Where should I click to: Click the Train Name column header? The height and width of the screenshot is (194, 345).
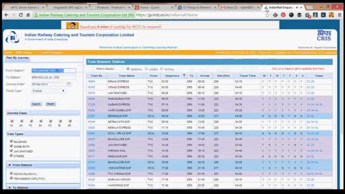(x=127, y=76)
